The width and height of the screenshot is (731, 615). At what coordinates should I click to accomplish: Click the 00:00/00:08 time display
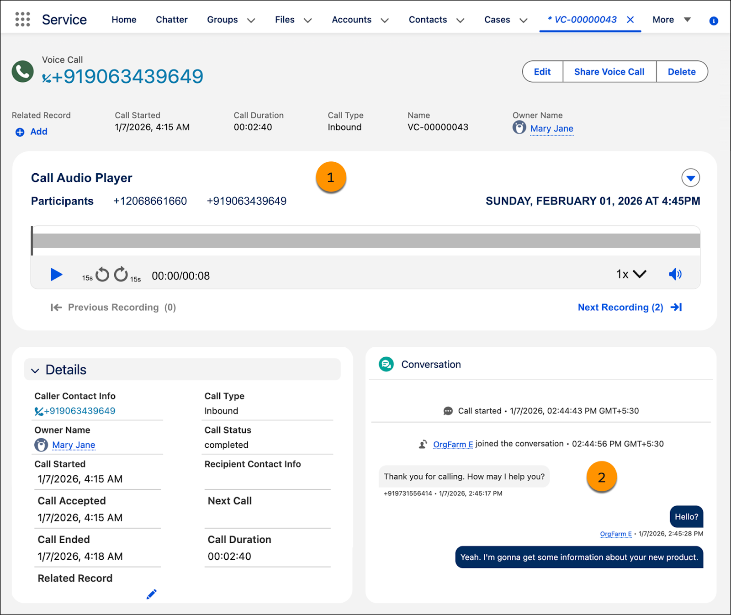180,276
